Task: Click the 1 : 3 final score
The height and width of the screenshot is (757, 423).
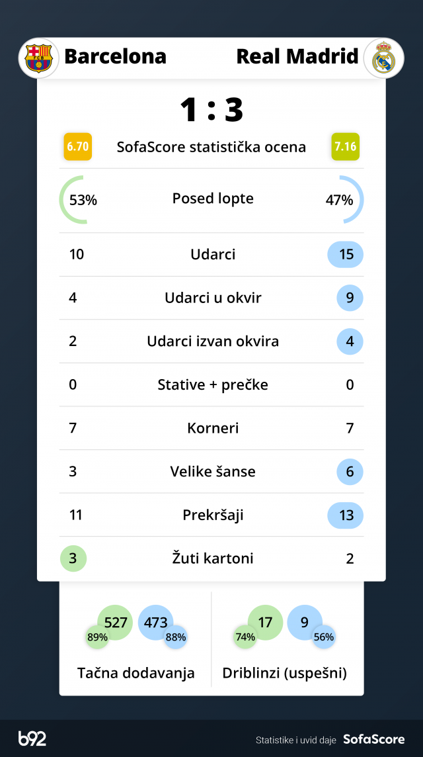Action: click(211, 110)
